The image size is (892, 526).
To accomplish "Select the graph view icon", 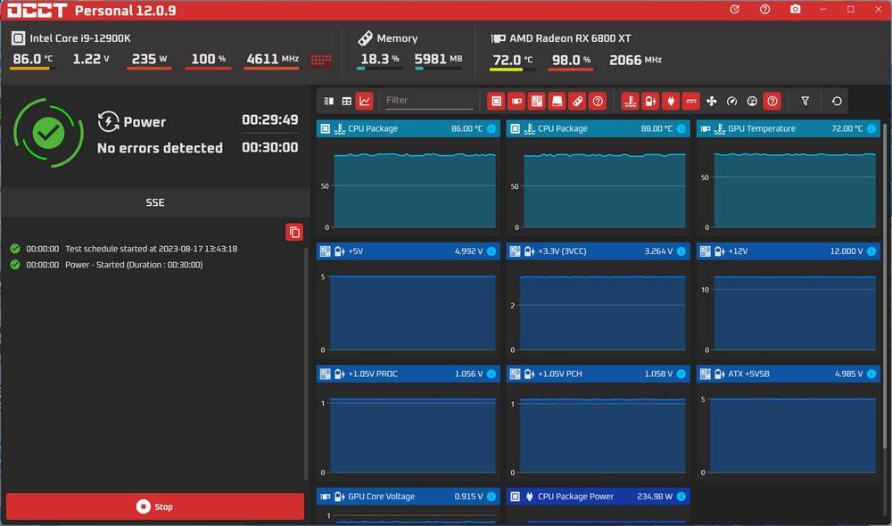I will (364, 102).
